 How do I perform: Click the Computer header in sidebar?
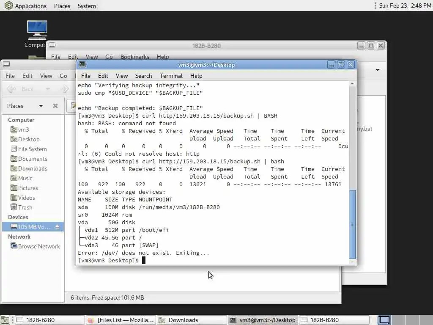click(x=21, y=120)
